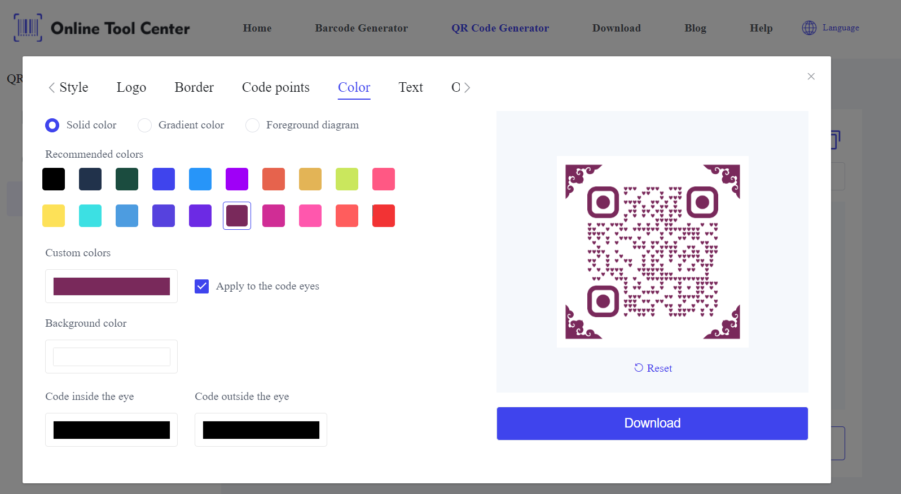Viewport: 901px width, 494px height.
Task: Pick the royal blue swatch in first row
Action: pyautogui.click(x=164, y=179)
